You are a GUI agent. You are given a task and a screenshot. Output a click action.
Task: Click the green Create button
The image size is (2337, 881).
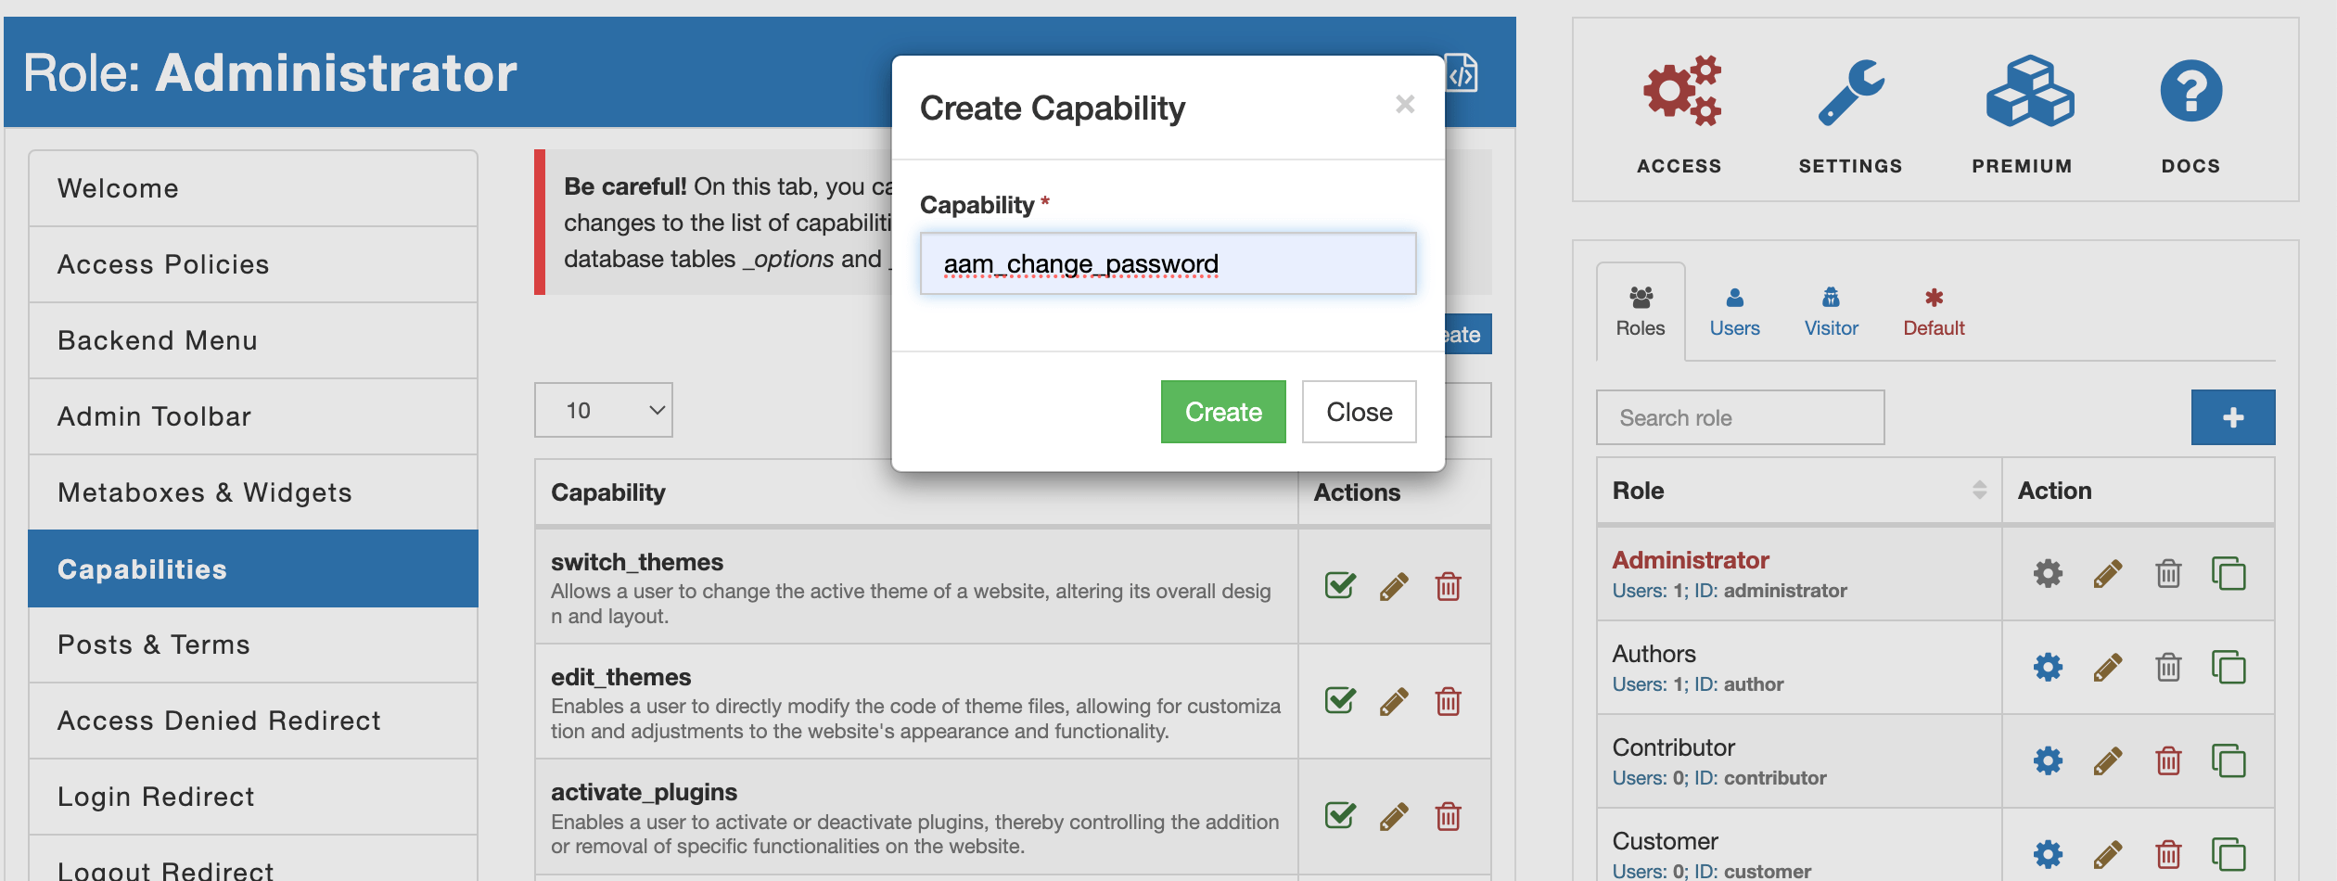click(1223, 412)
